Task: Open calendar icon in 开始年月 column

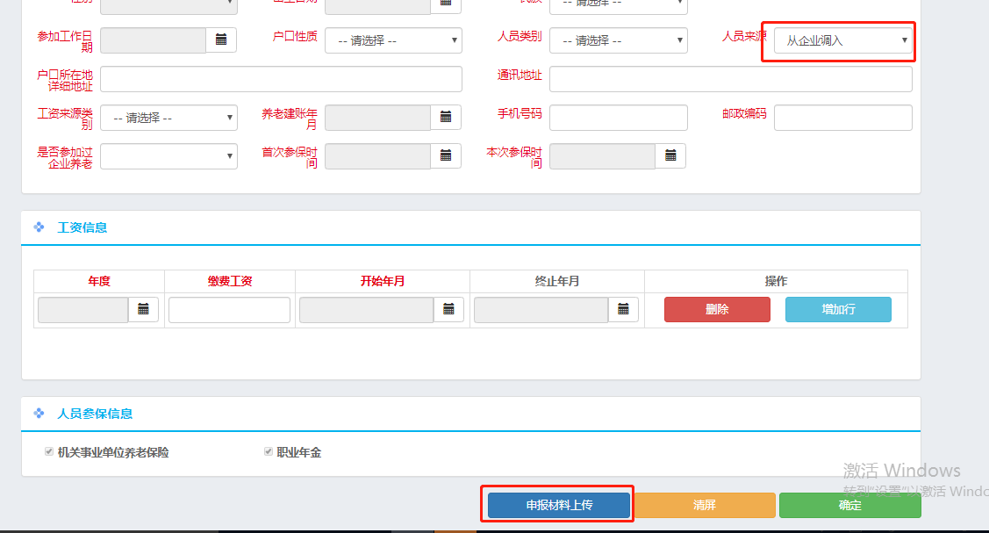Action: [448, 310]
